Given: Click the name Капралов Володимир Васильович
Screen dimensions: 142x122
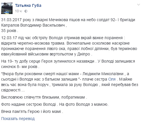Looking at the screenshot, I should pyautogui.click(x=33, y=25).
